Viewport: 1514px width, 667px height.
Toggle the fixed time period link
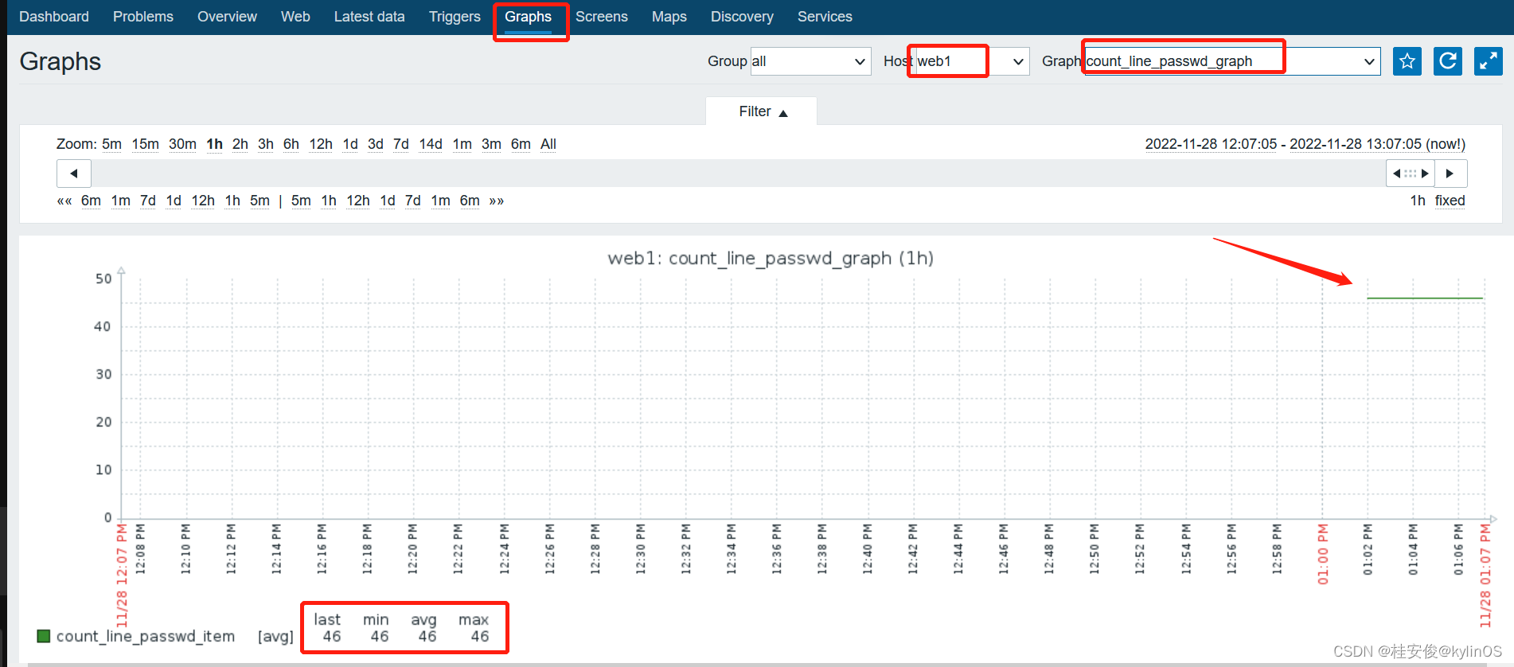1450,201
